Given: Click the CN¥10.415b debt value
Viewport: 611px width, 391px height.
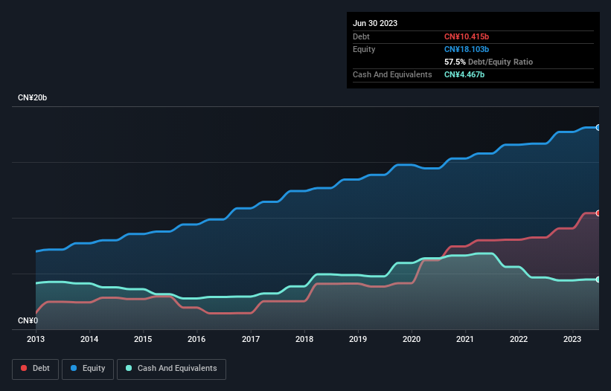Looking at the screenshot, I should pyautogui.click(x=467, y=36).
